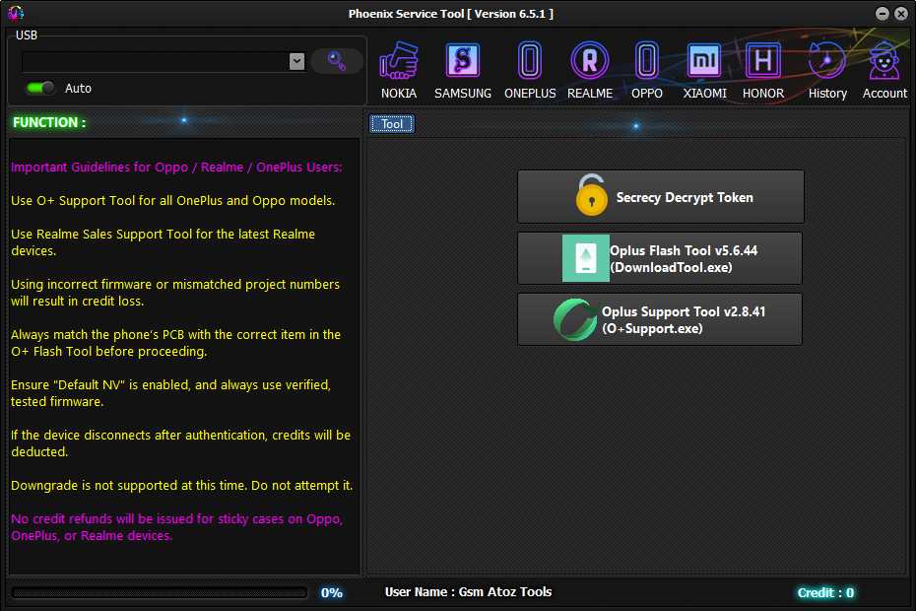This screenshot has width=916, height=611.
Task: Toggle the Auto port detection switch
Action: tap(37, 88)
